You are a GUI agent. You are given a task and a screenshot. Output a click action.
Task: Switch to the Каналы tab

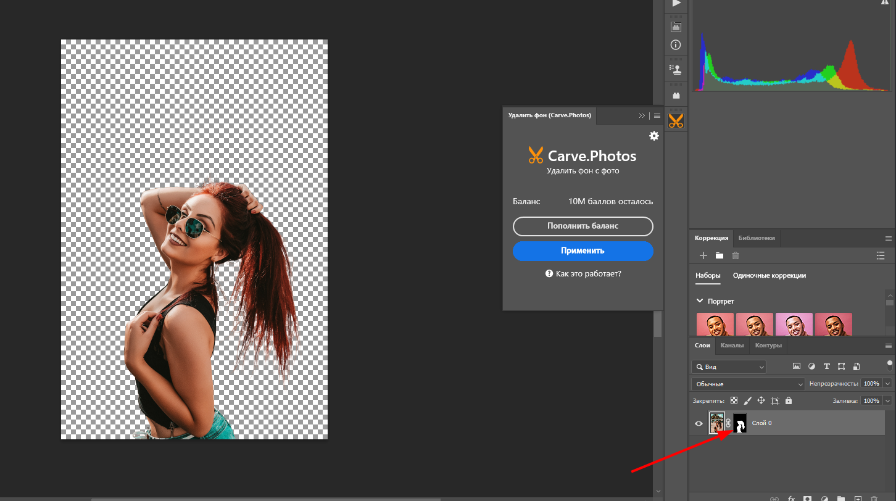tap(732, 346)
